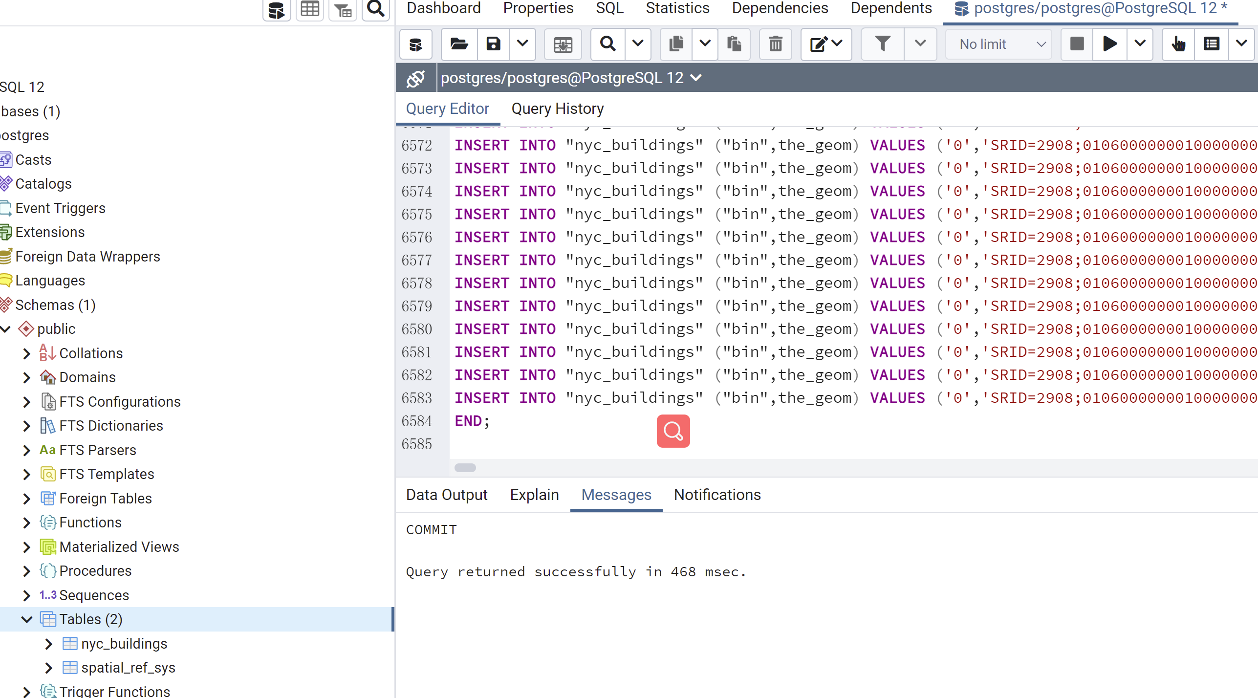1258x698 pixels.
Task: Collapse the Tables (2) tree node
Action: [27, 619]
